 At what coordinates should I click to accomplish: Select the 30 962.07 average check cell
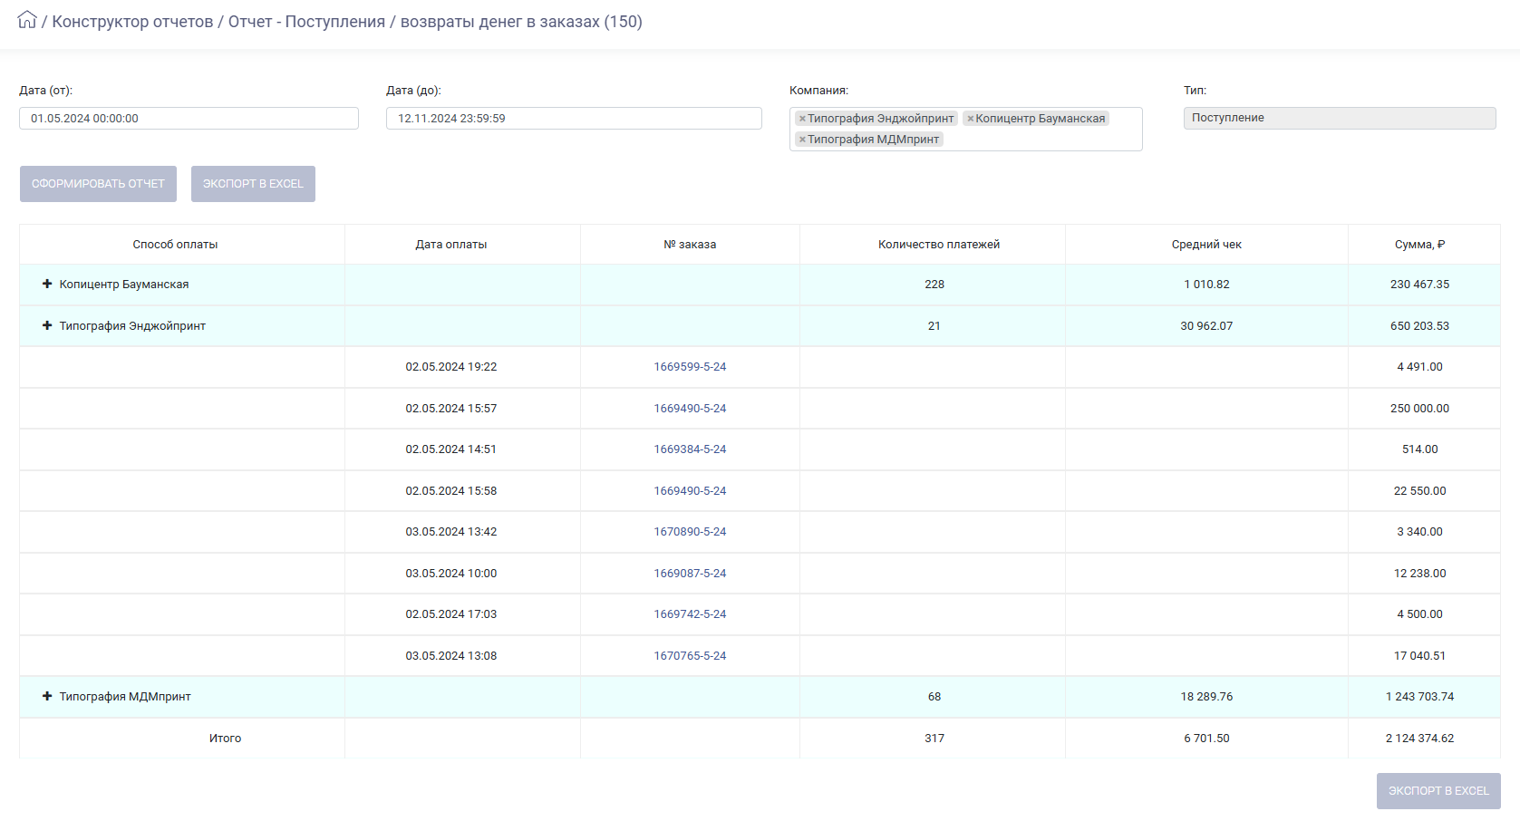pos(1206,326)
